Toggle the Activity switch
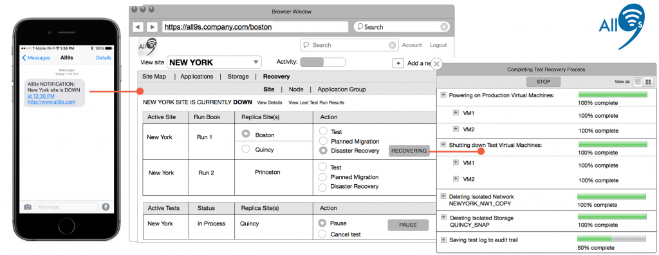Screen dimensions: 659x255 (323, 62)
